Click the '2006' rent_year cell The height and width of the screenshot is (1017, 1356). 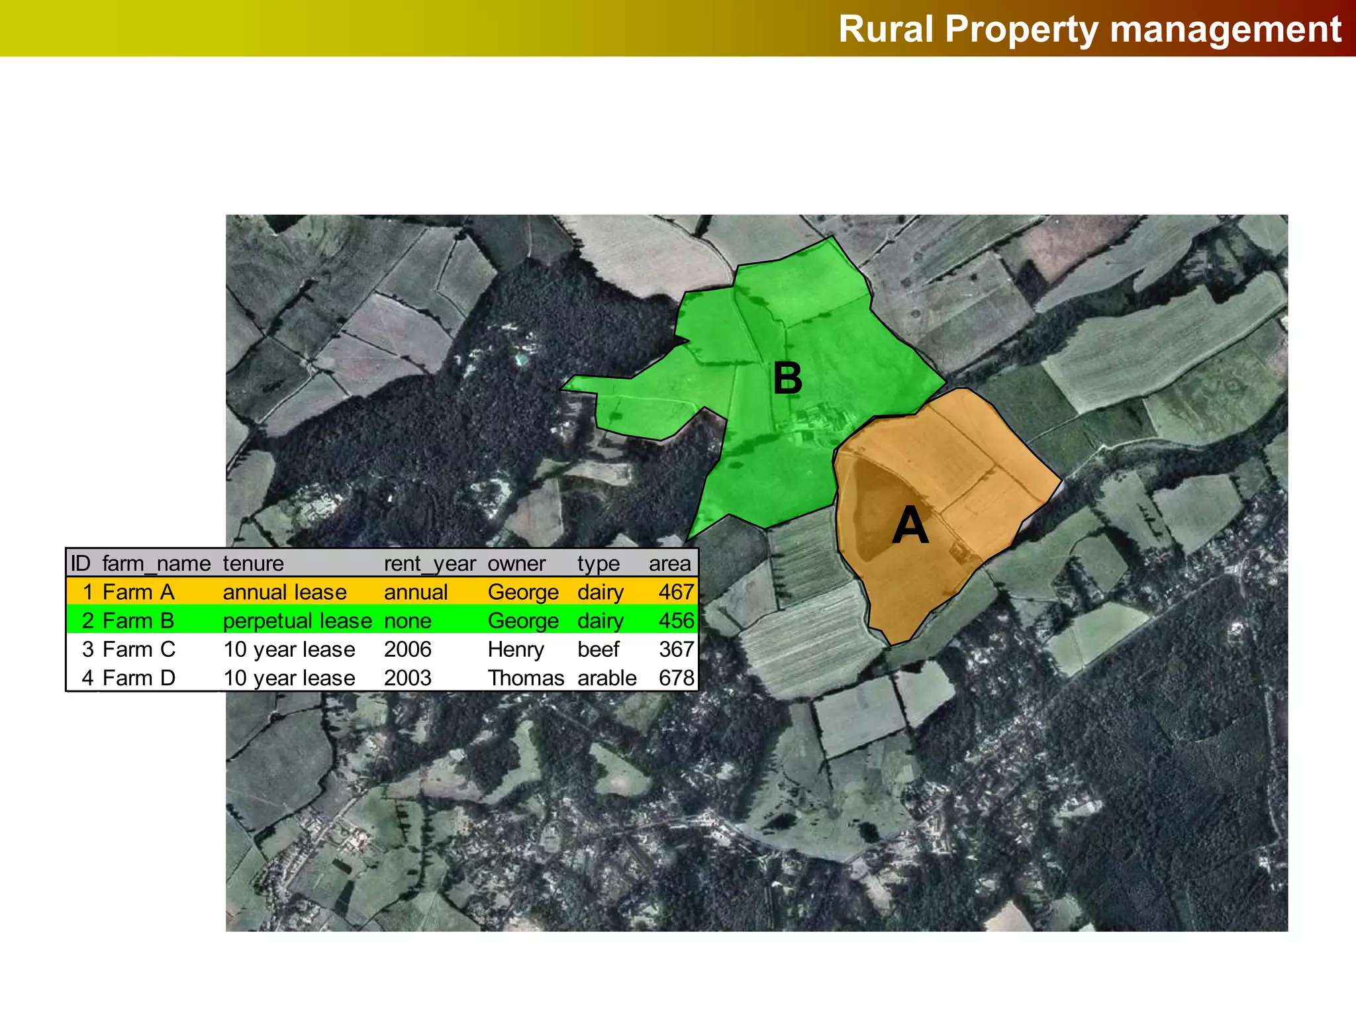pos(408,650)
